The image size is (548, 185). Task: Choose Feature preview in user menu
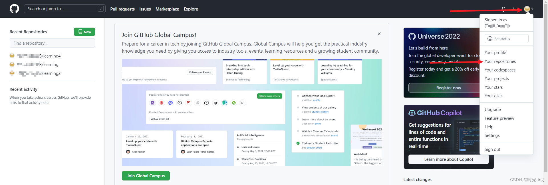coord(499,118)
